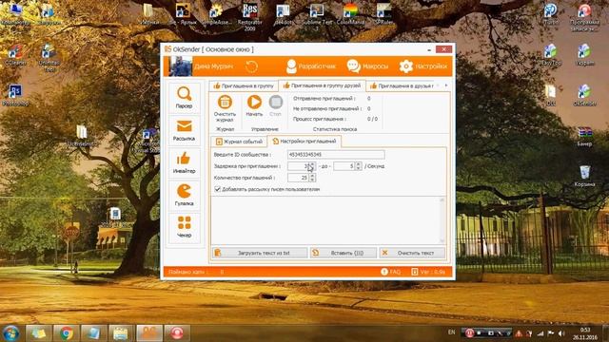This screenshot has width=609, height=342.
Task: Click the community ID input field
Action: click(x=336, y=154)
